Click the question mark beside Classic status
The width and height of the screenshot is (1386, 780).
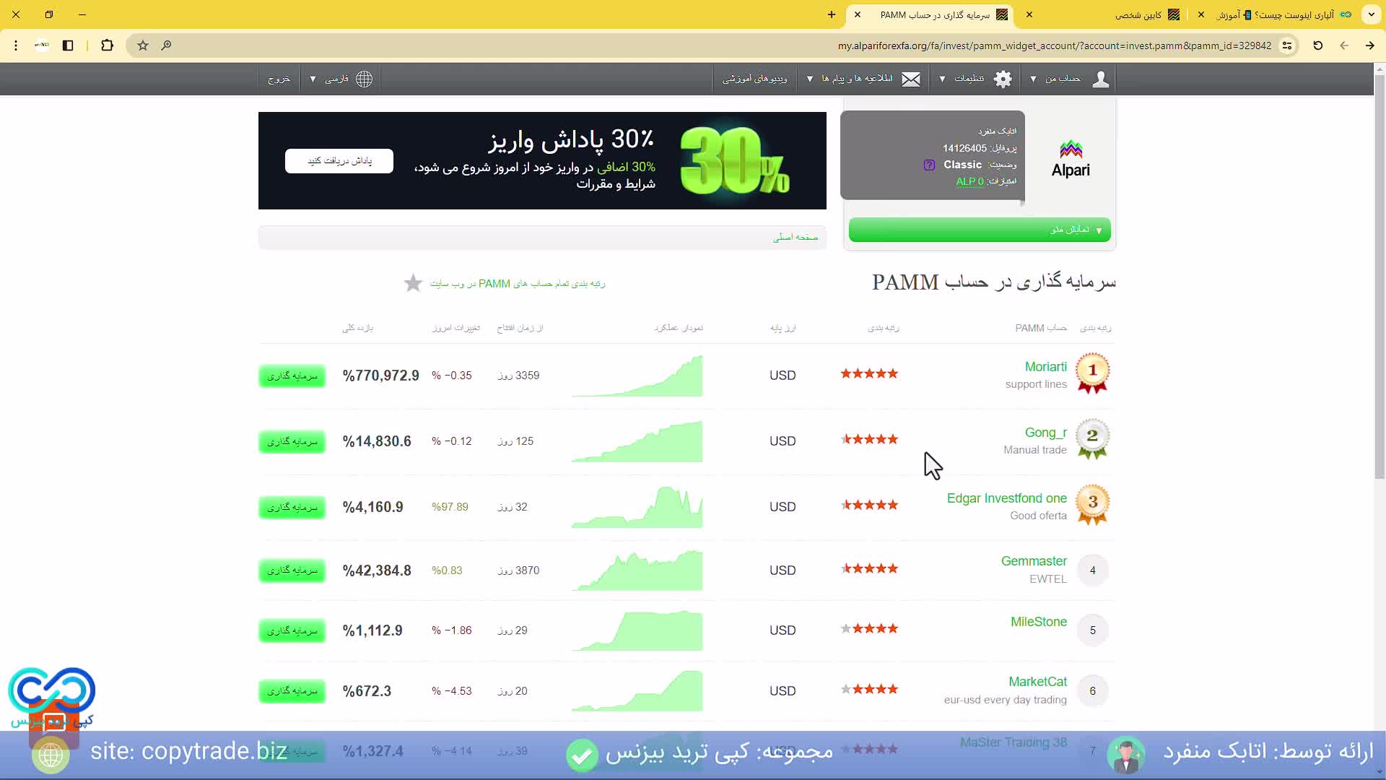928,165
